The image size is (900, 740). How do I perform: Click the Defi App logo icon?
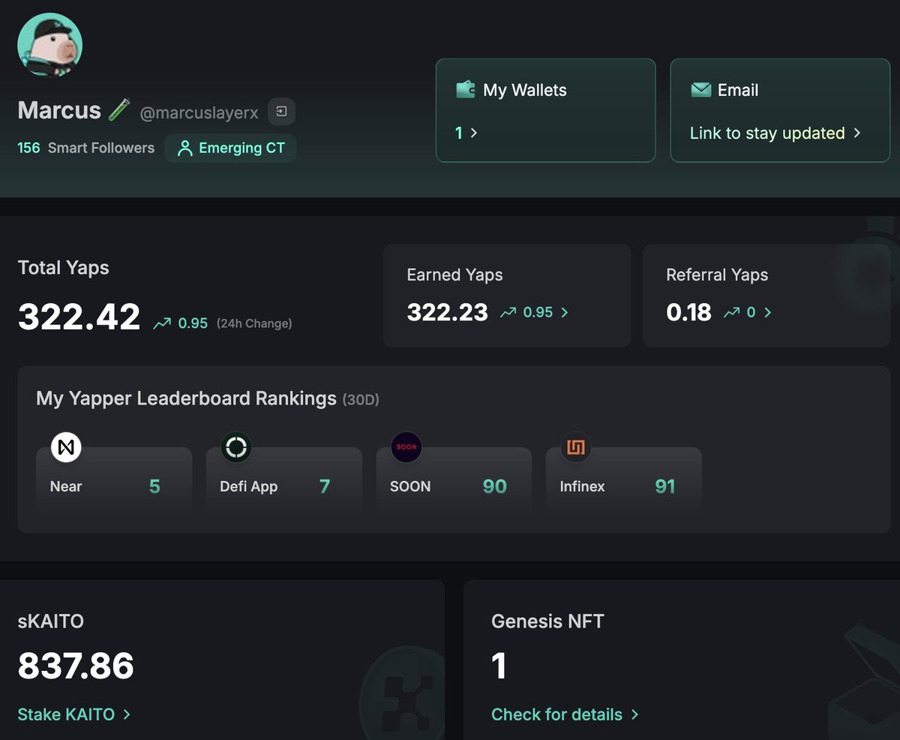pyautogui.click(x=236, y=448)
